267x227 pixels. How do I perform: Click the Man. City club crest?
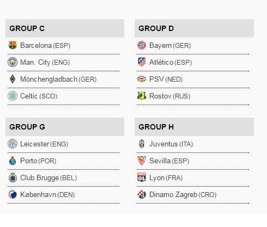pyautogui.click(x=13, y=62)
